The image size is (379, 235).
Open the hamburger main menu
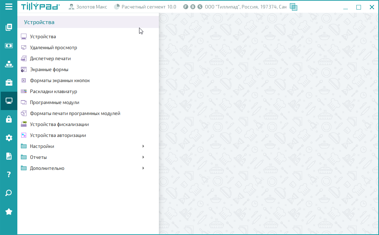pos(8,7)
